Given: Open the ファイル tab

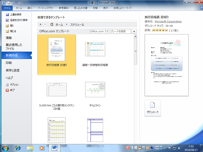Looking at the screenshot, I should tap(7, 8).
